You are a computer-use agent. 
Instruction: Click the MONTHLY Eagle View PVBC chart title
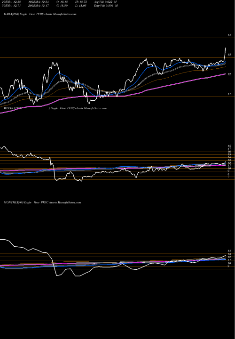pyautogui.click(x=42, y=202)
